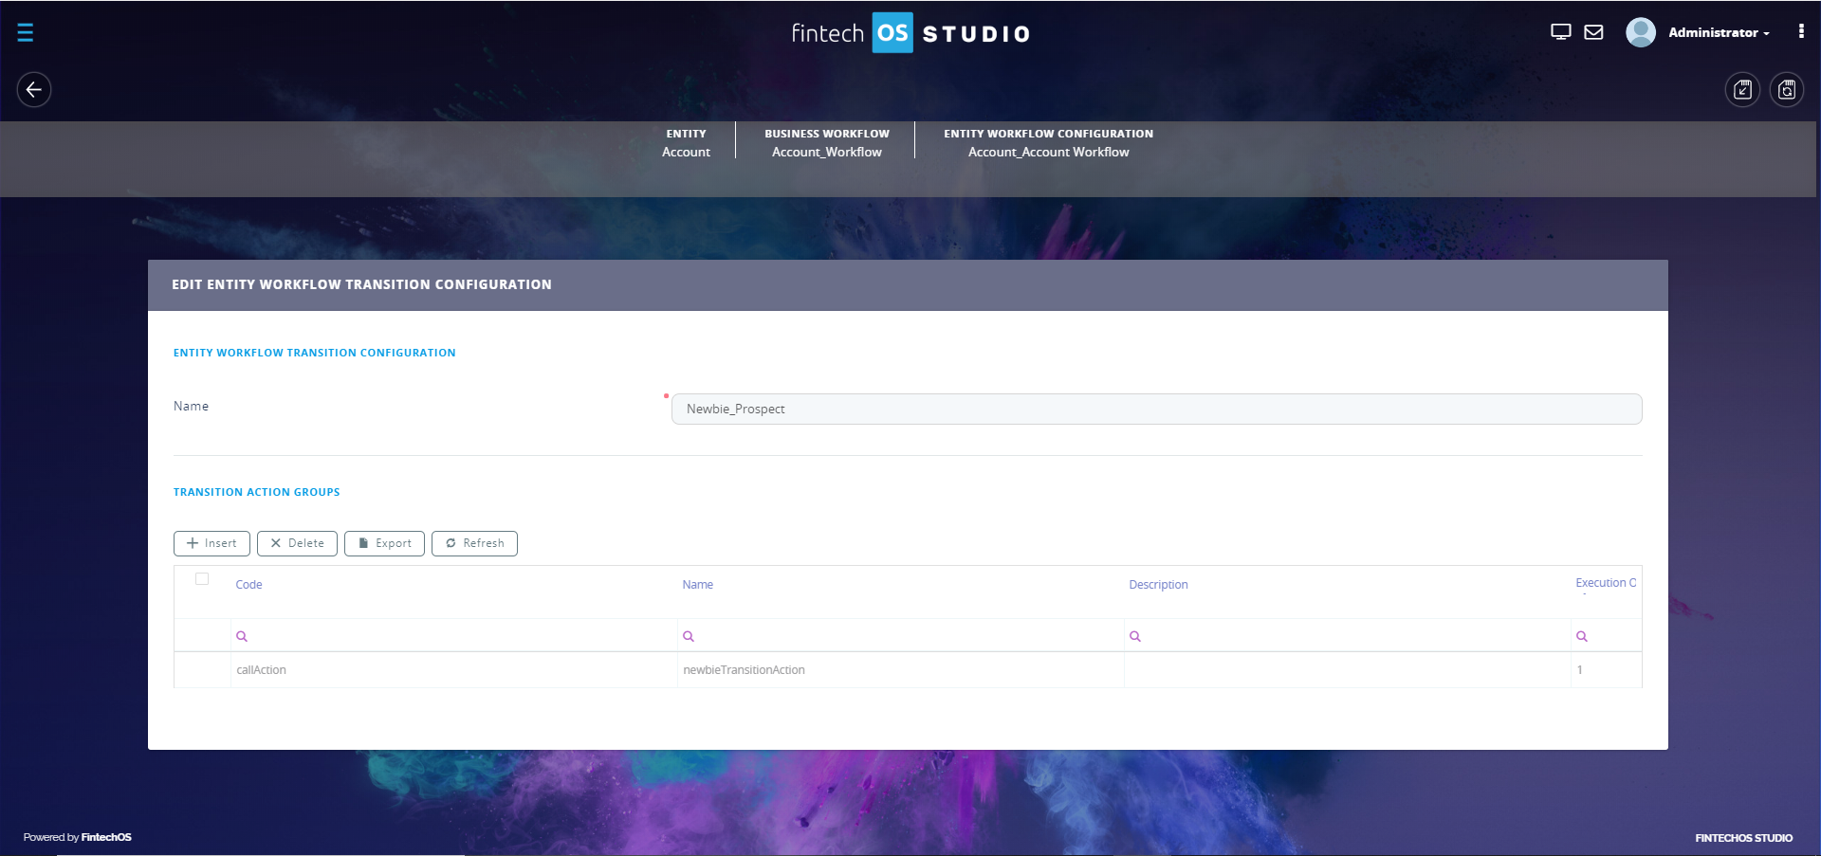Click the Name field containing Newbie_Prospect

1156,410
